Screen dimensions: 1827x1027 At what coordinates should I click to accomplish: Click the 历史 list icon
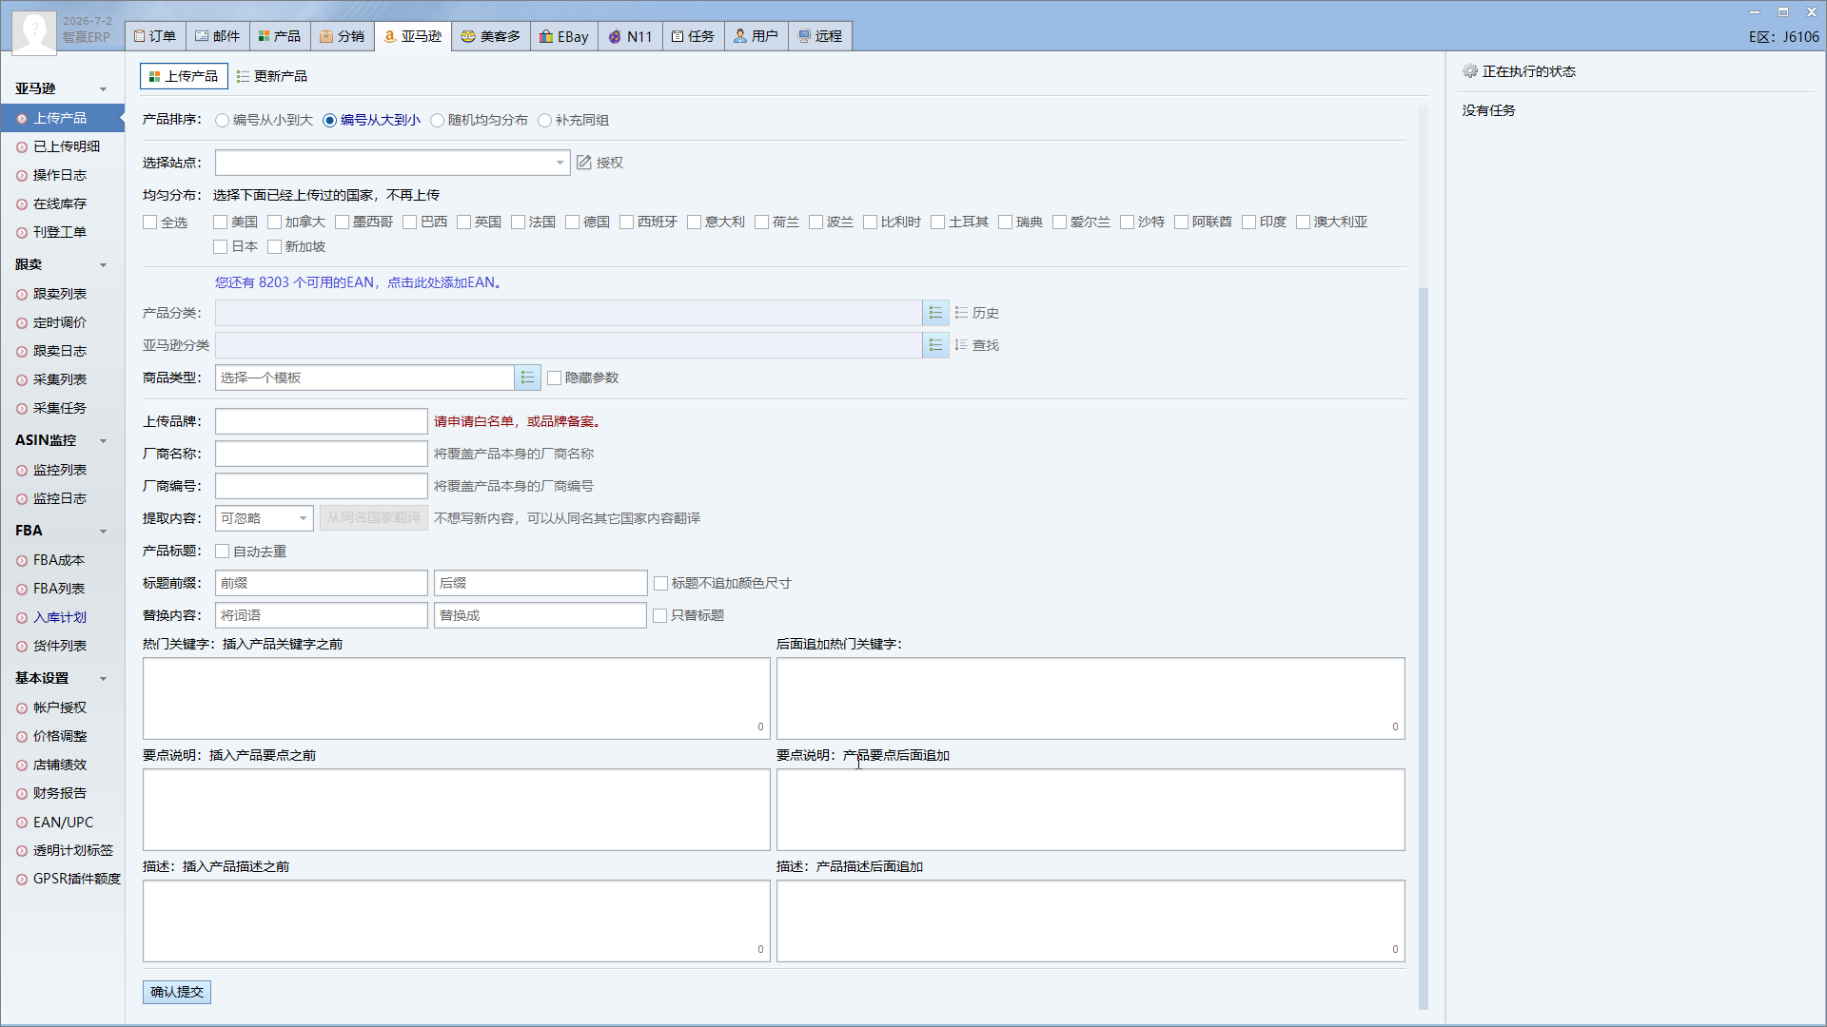[961, 313]
